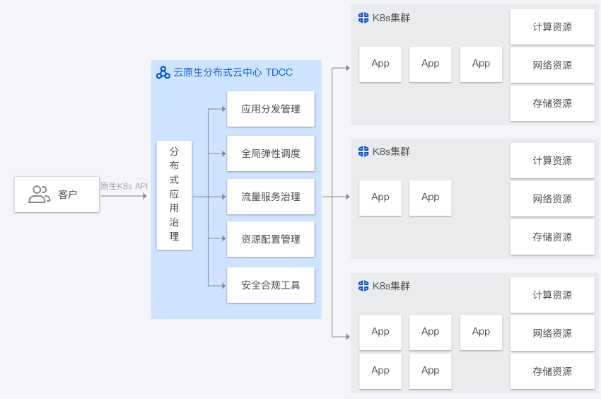Click the vertical 分布式应用治理 block
This screenshot has width=601, height=399.
click(174, 195)
